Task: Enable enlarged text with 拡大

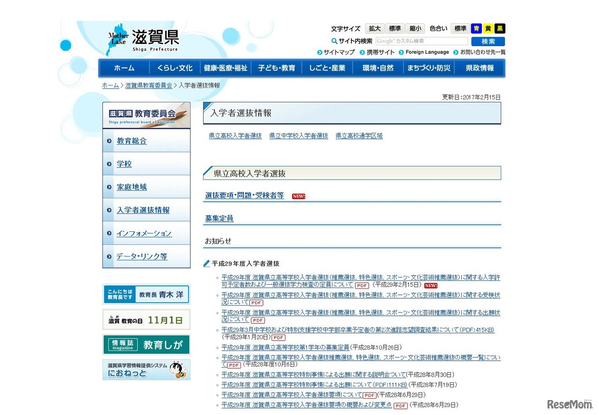Action: 374,28
